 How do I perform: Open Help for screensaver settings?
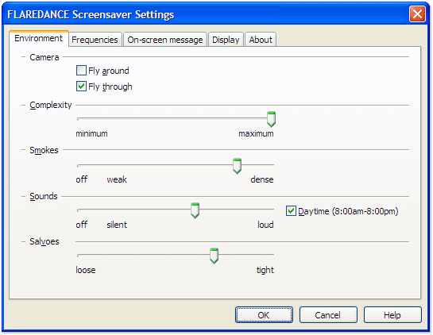(x=392, y=315)
